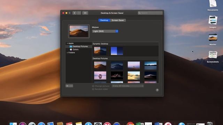Select the pink reflecting rock picture
The image size is (223, 125).
point(100,75)
